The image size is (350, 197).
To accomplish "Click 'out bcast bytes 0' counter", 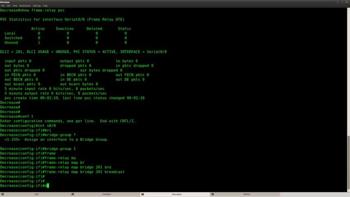I will pos(79,84).
